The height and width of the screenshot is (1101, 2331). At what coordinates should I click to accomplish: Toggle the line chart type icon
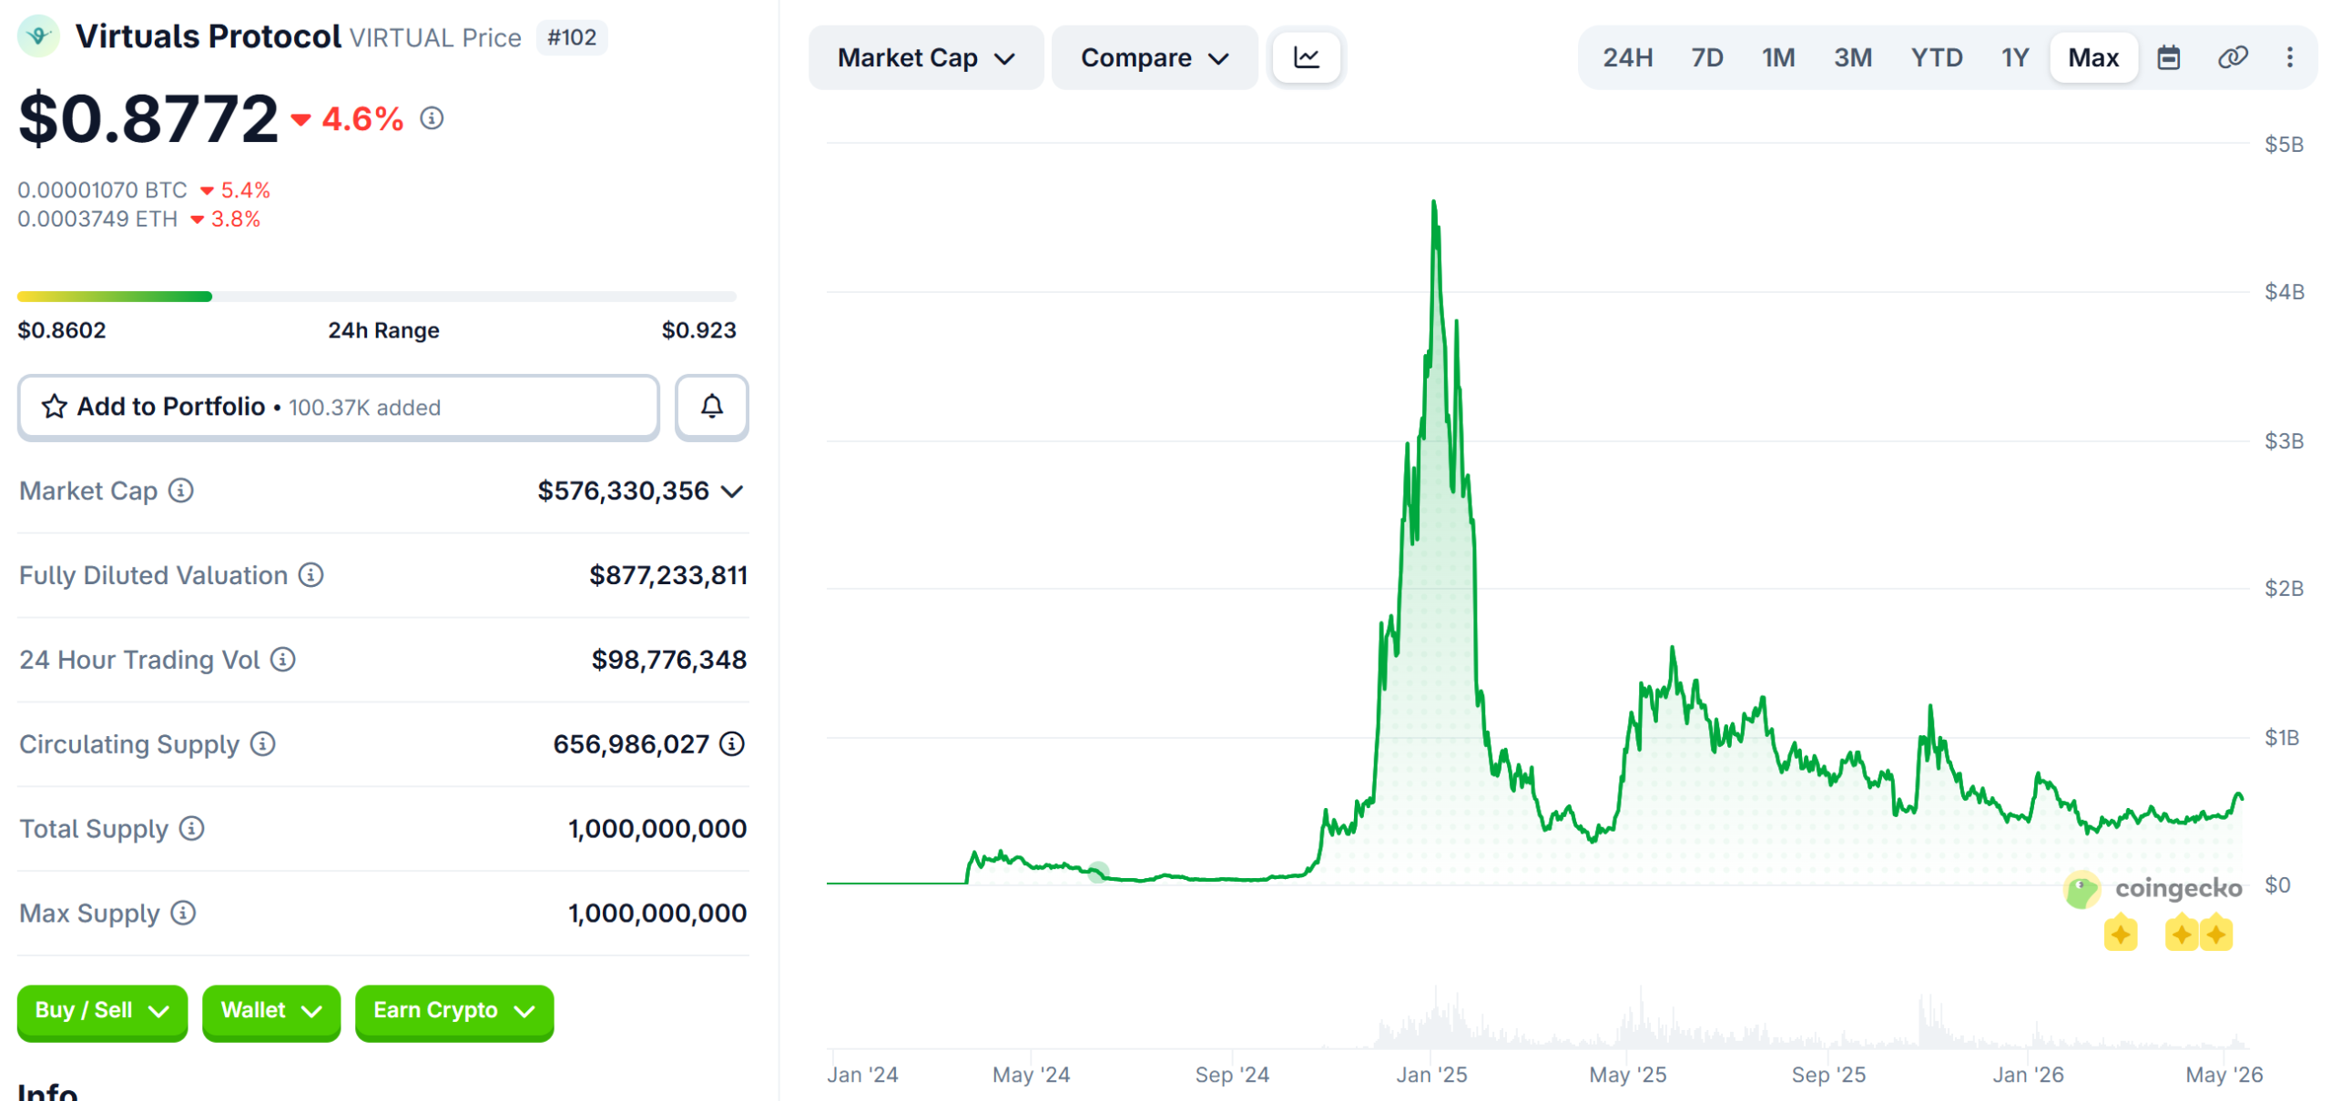pyautogui.click(x=1306, y=57)
